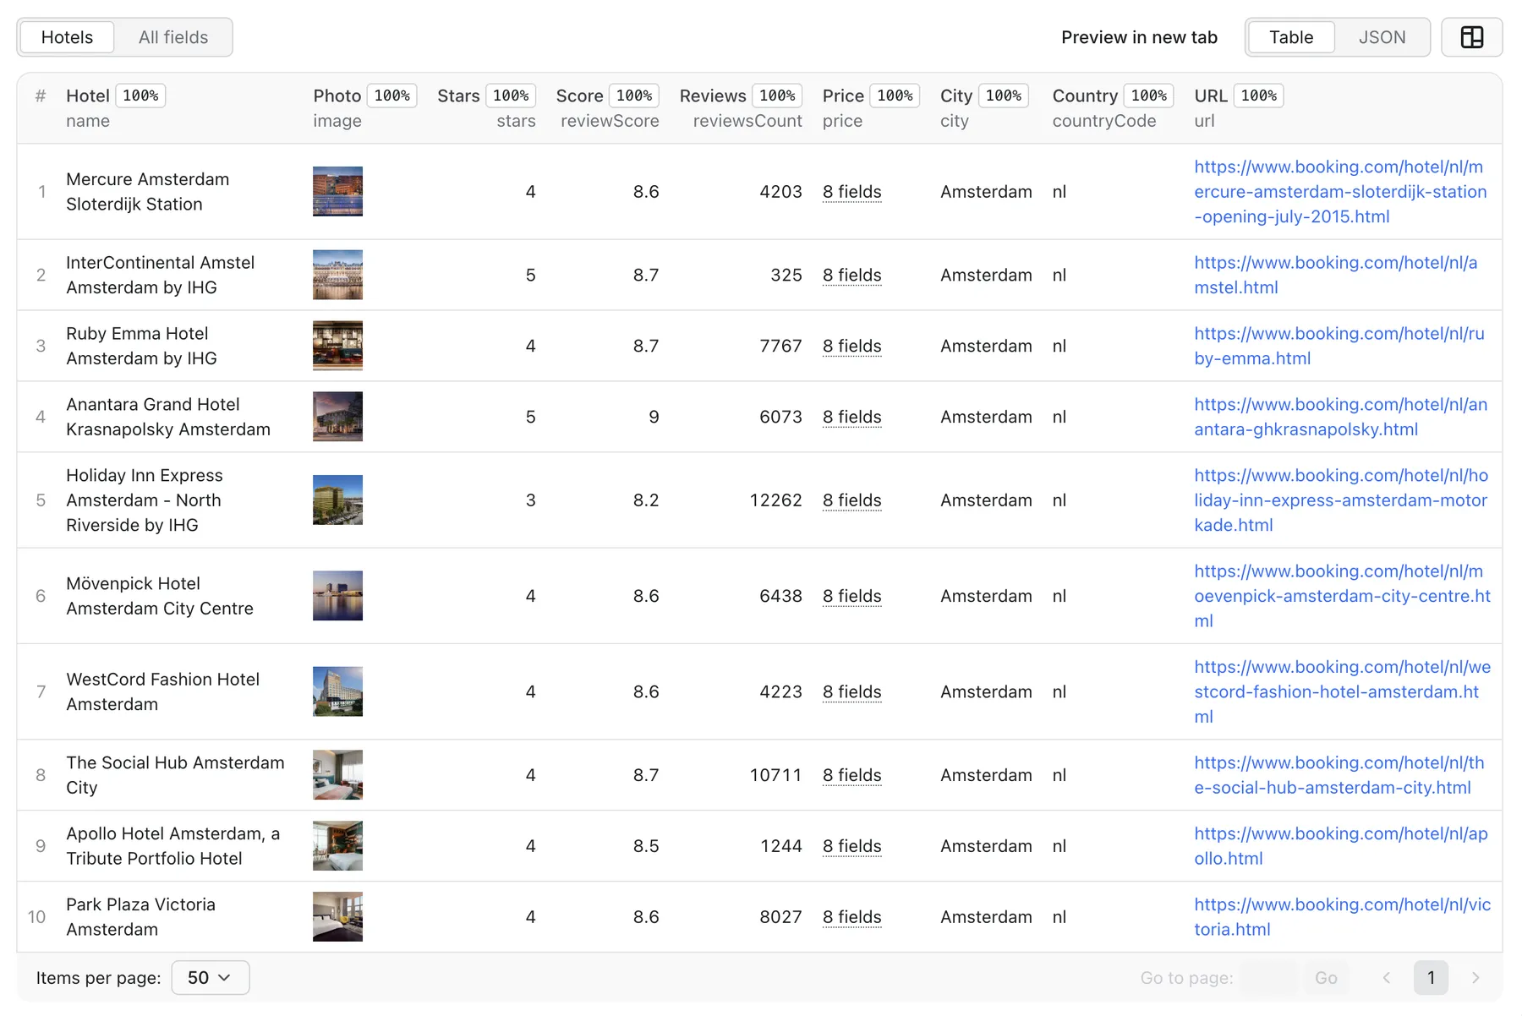Click the Photo column header
Viewport: 1522px width, 1016px height.
(x=337, y=96)
